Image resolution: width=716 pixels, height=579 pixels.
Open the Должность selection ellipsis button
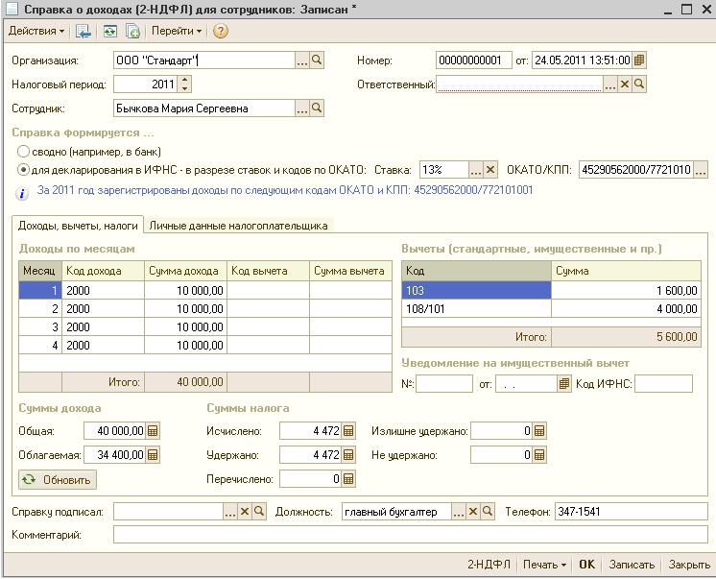point(459,512)
